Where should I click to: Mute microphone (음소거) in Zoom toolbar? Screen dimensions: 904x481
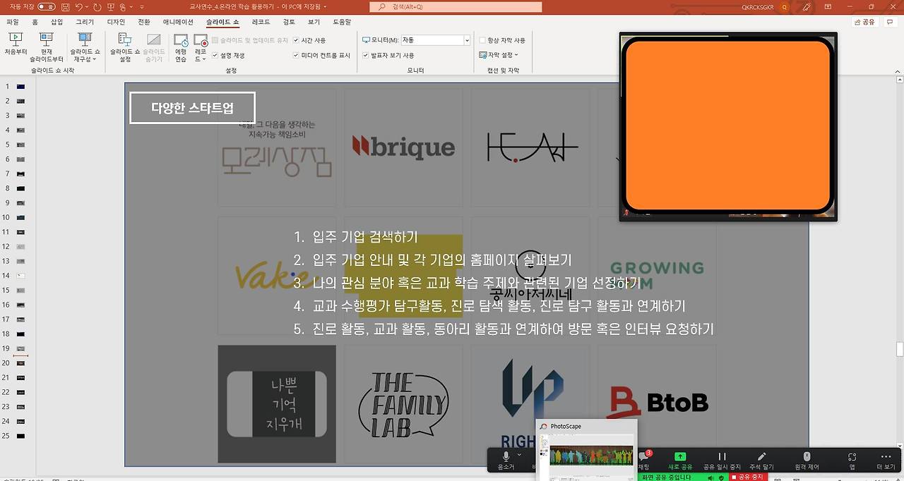click(x=506, y=462)
